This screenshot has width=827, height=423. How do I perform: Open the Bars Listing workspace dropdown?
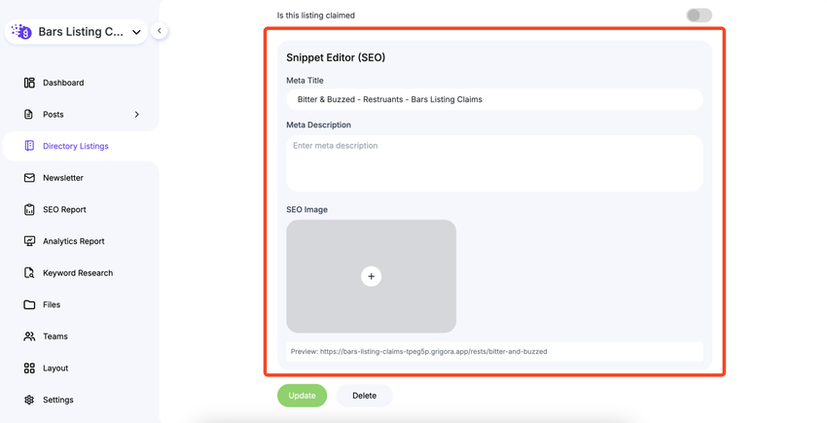[136, 32]
